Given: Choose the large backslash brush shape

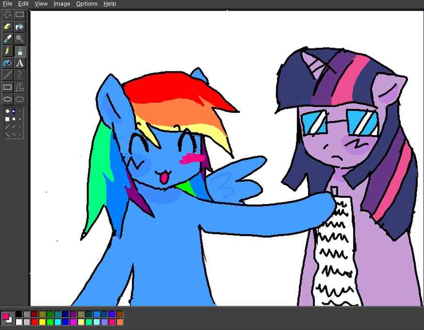Looking at the screenshot, I should tap(7, 134).
